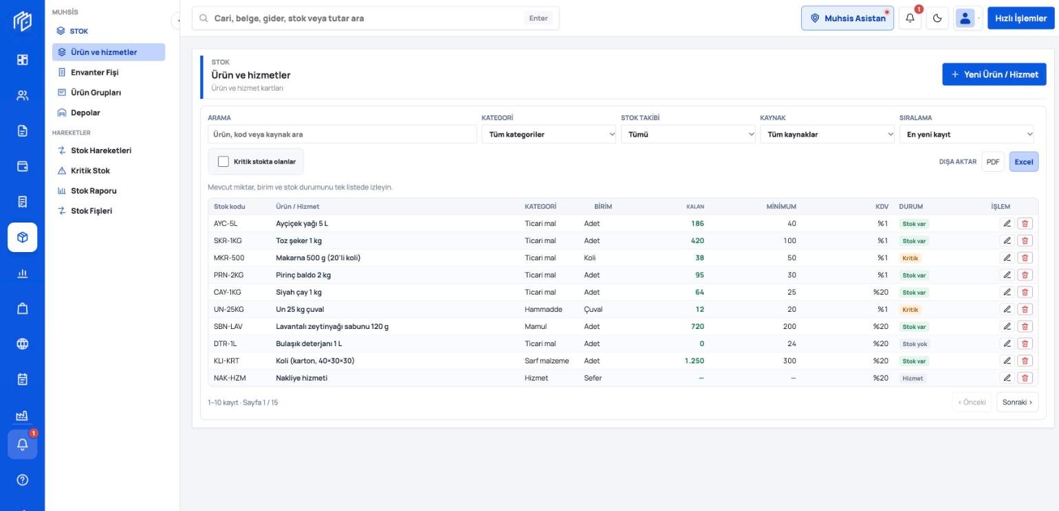Enable the Kritik stokta olanlar checkbox
Viewport: 1059px width, 511px height.
(223, 161)
